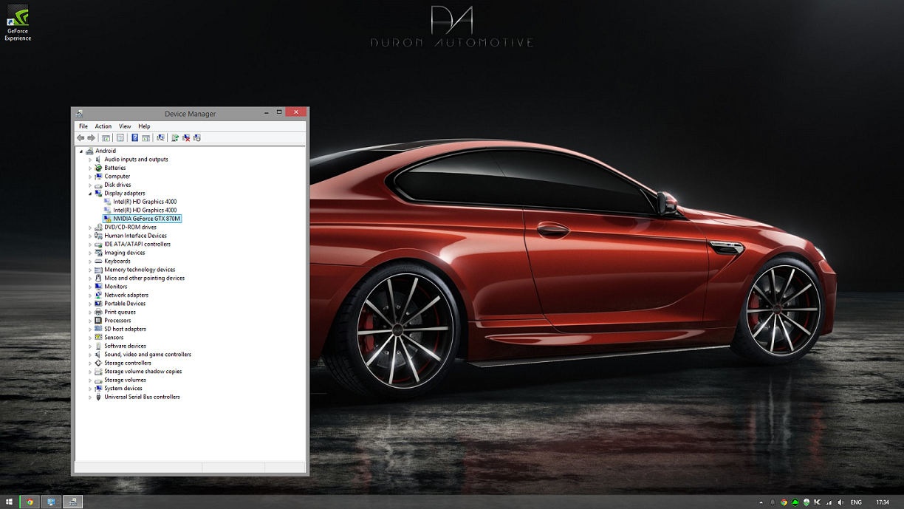The width and height of the screenshot is (904, 509).
Task: Collapse the Android root node
Action: (81, 151)
